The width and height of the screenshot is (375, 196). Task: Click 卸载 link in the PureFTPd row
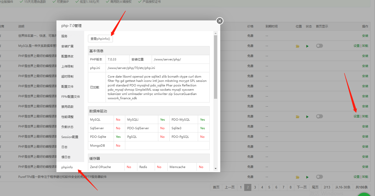point(365,177)
